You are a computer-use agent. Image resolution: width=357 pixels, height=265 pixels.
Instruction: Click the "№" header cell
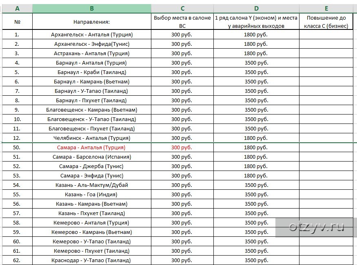[17, 22]
